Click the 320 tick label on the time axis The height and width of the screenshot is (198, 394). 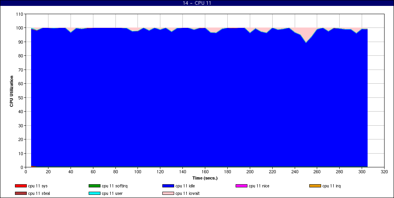pos(384,172)
